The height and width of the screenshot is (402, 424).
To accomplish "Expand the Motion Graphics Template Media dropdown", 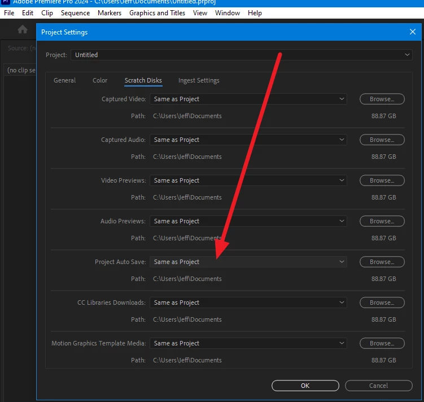I will pyautogui.click(x=248, y=343).
